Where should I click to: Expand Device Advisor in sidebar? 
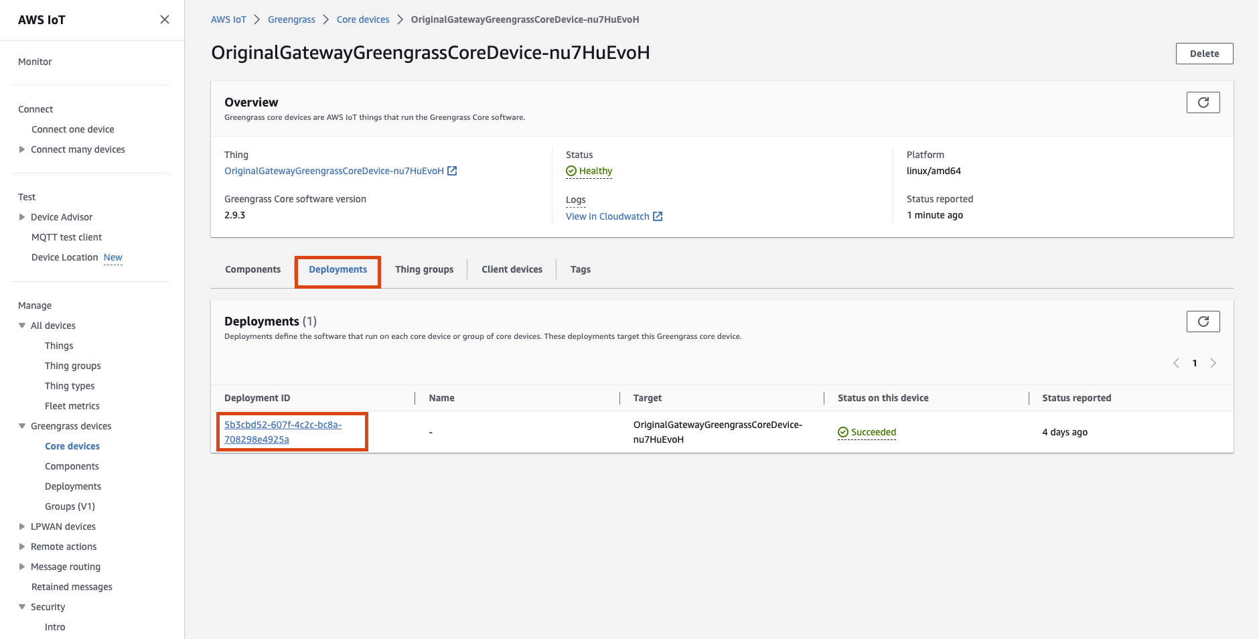point(22,217)
